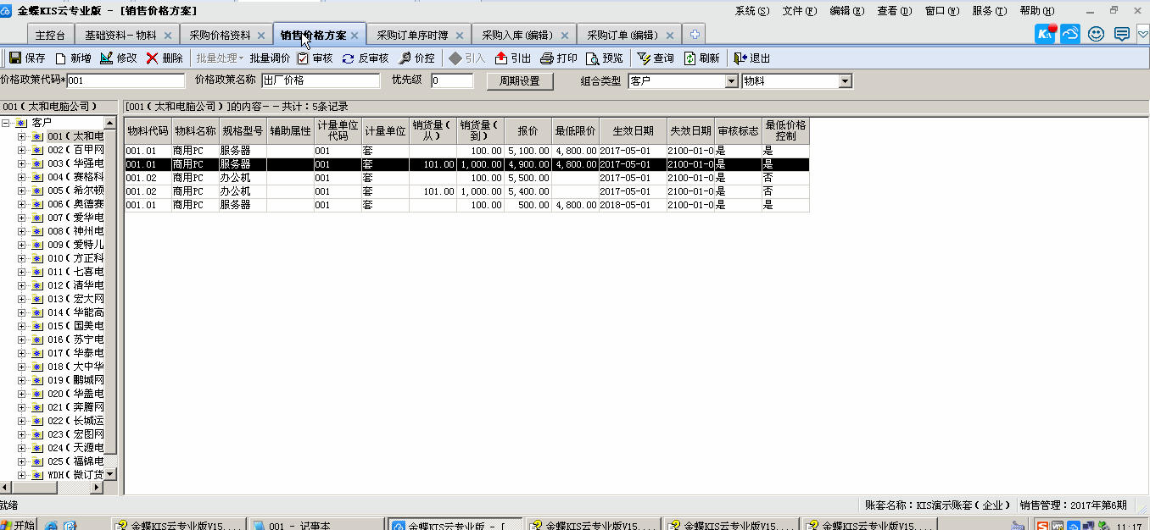Image resolution: width=1150 pixels, height=530 pixels.
Task: Open the 物料 combo box dropdown
Action: point(844,81)
